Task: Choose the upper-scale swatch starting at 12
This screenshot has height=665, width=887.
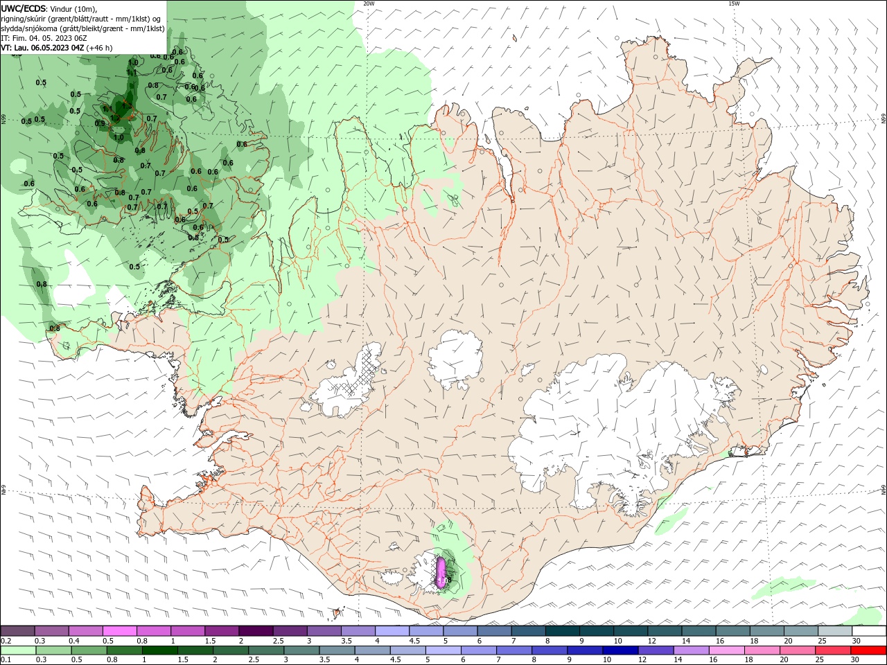Action: [665, 631]
